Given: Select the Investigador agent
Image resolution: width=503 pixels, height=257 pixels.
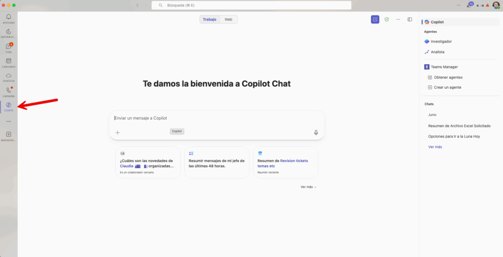Looking at the screenshot, I should click(441, 42).
